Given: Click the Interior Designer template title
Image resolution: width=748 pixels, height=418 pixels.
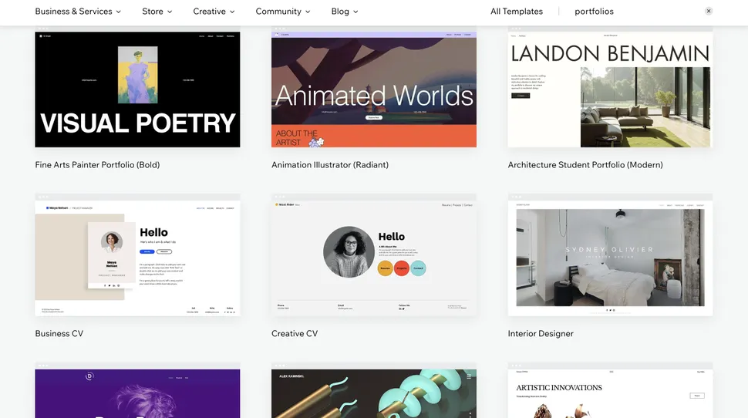Looking at the screenshot, I should click(540, 334).
